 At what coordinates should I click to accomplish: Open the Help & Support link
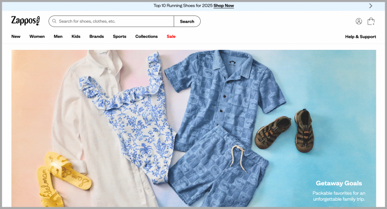point(360,36)
